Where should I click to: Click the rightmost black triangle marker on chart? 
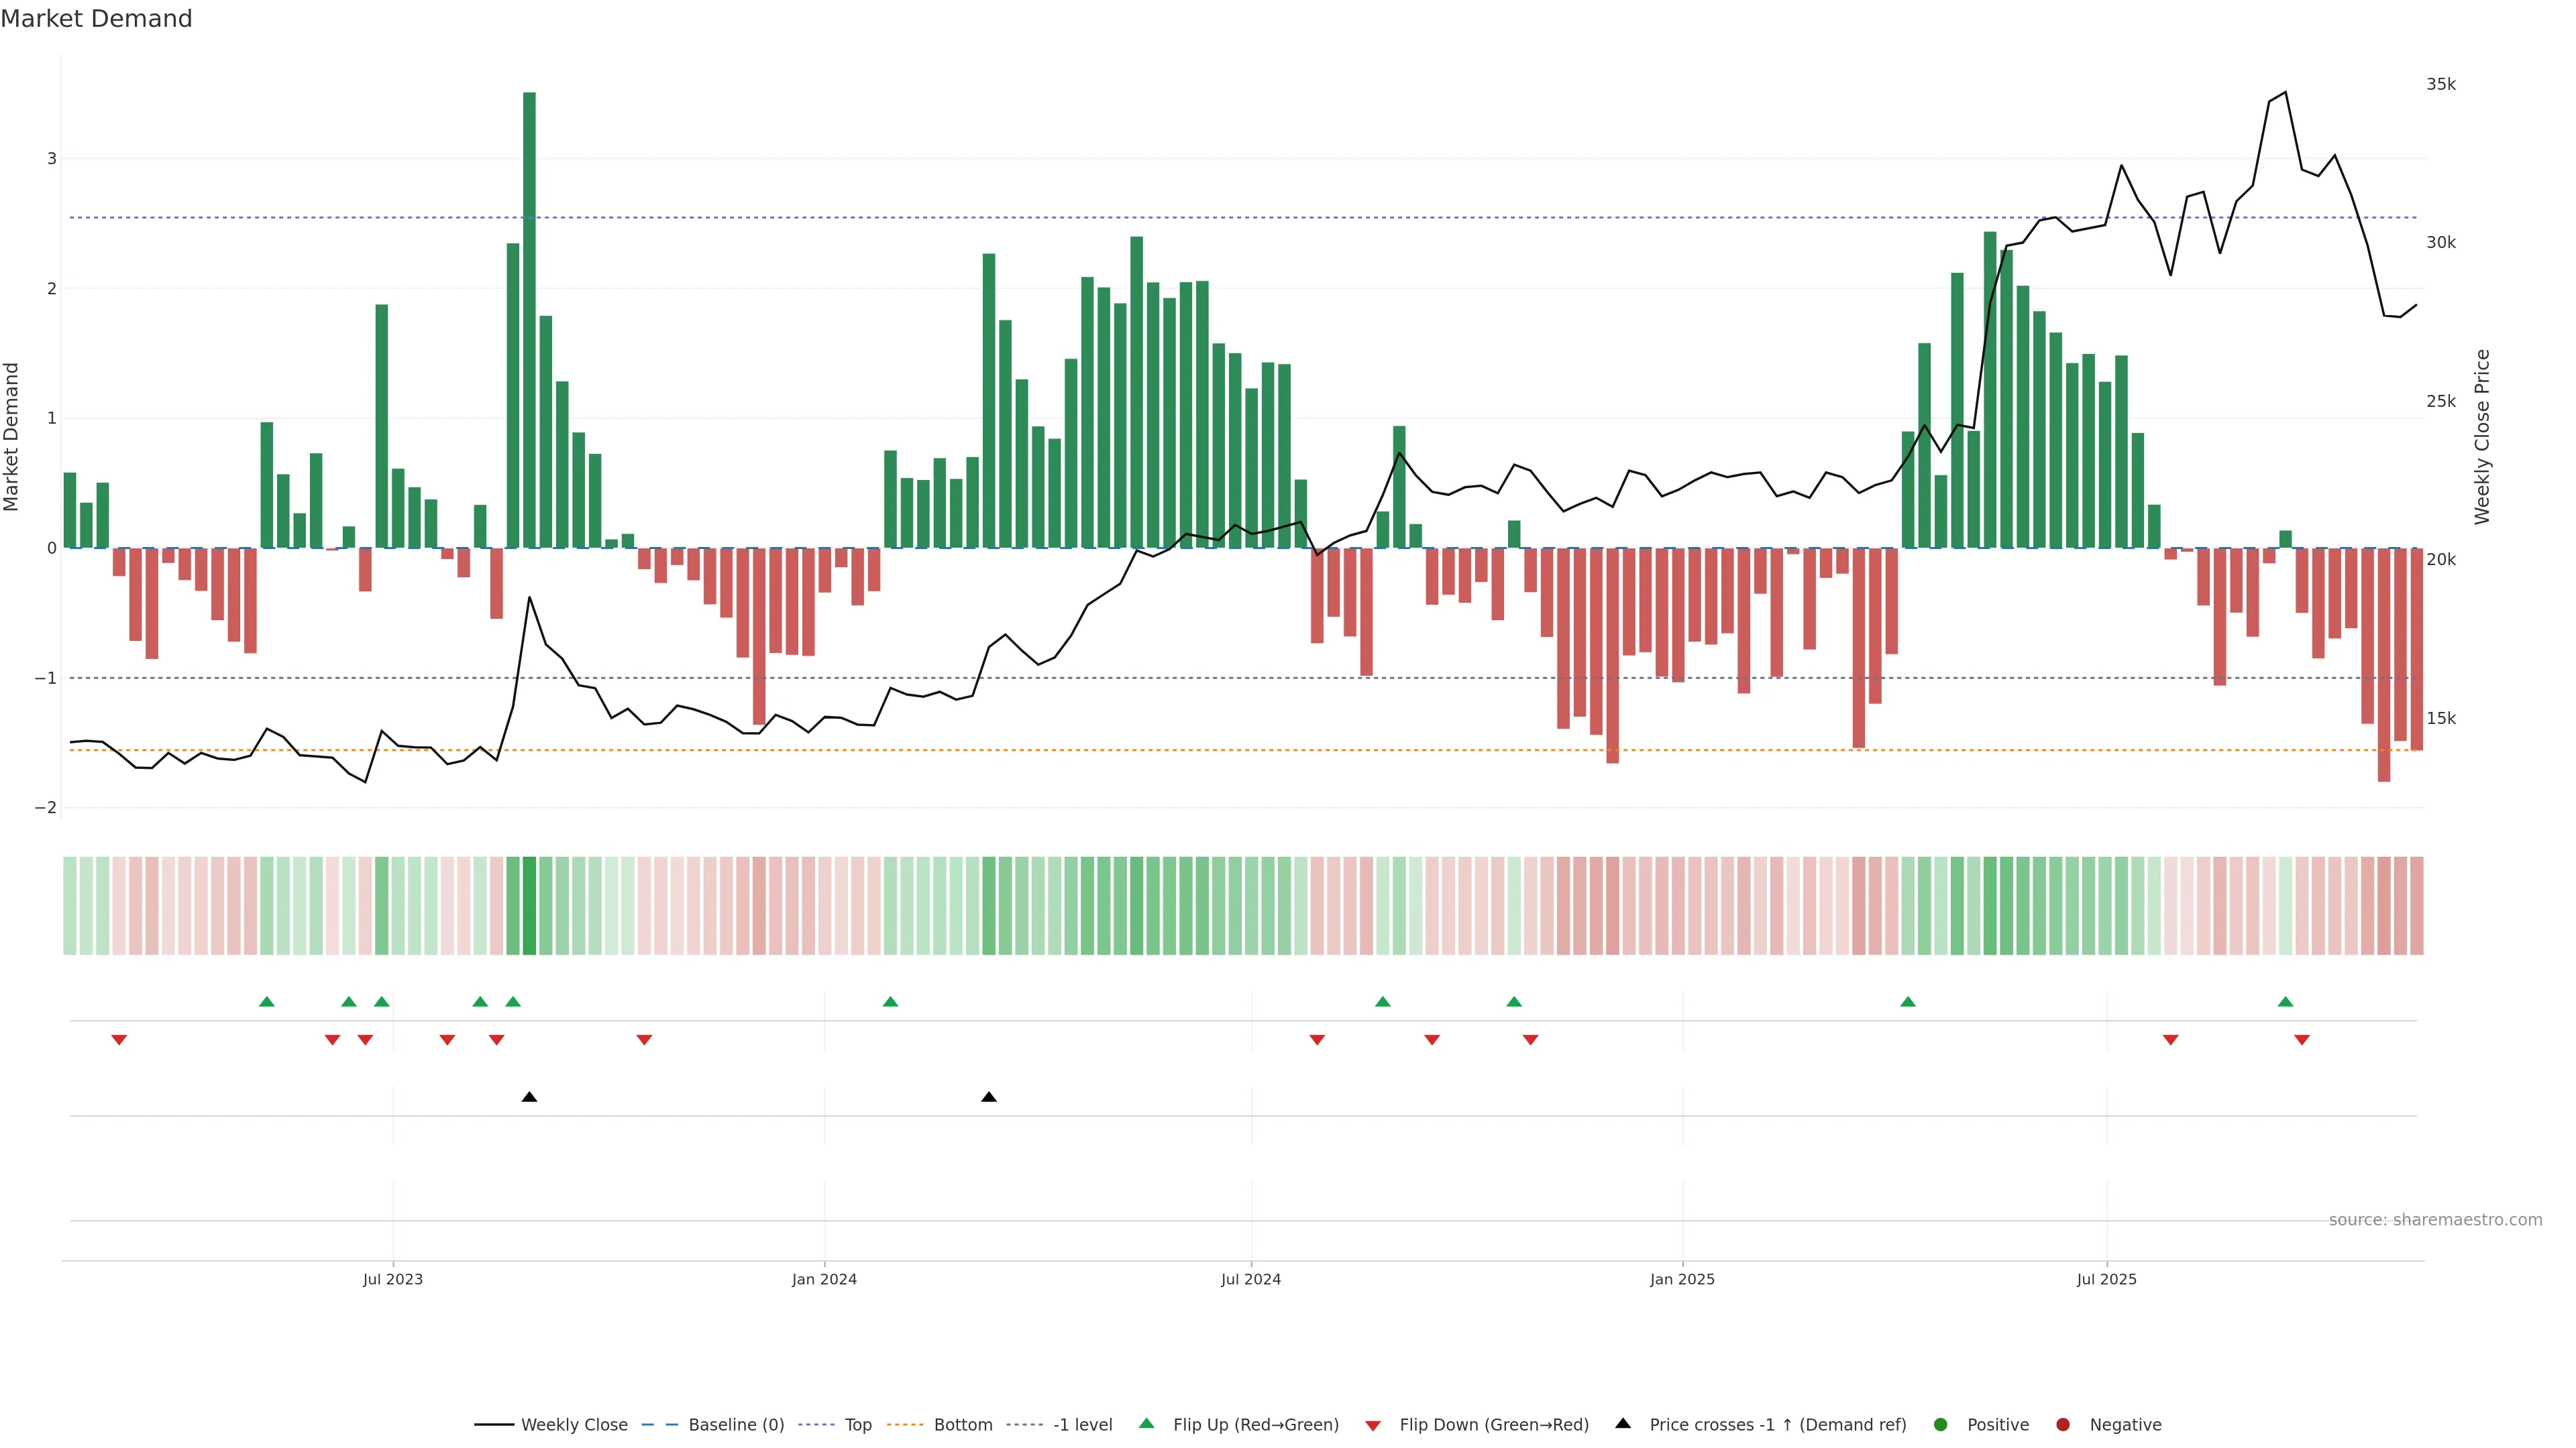pyautogui.click(x=989, y=1097)
